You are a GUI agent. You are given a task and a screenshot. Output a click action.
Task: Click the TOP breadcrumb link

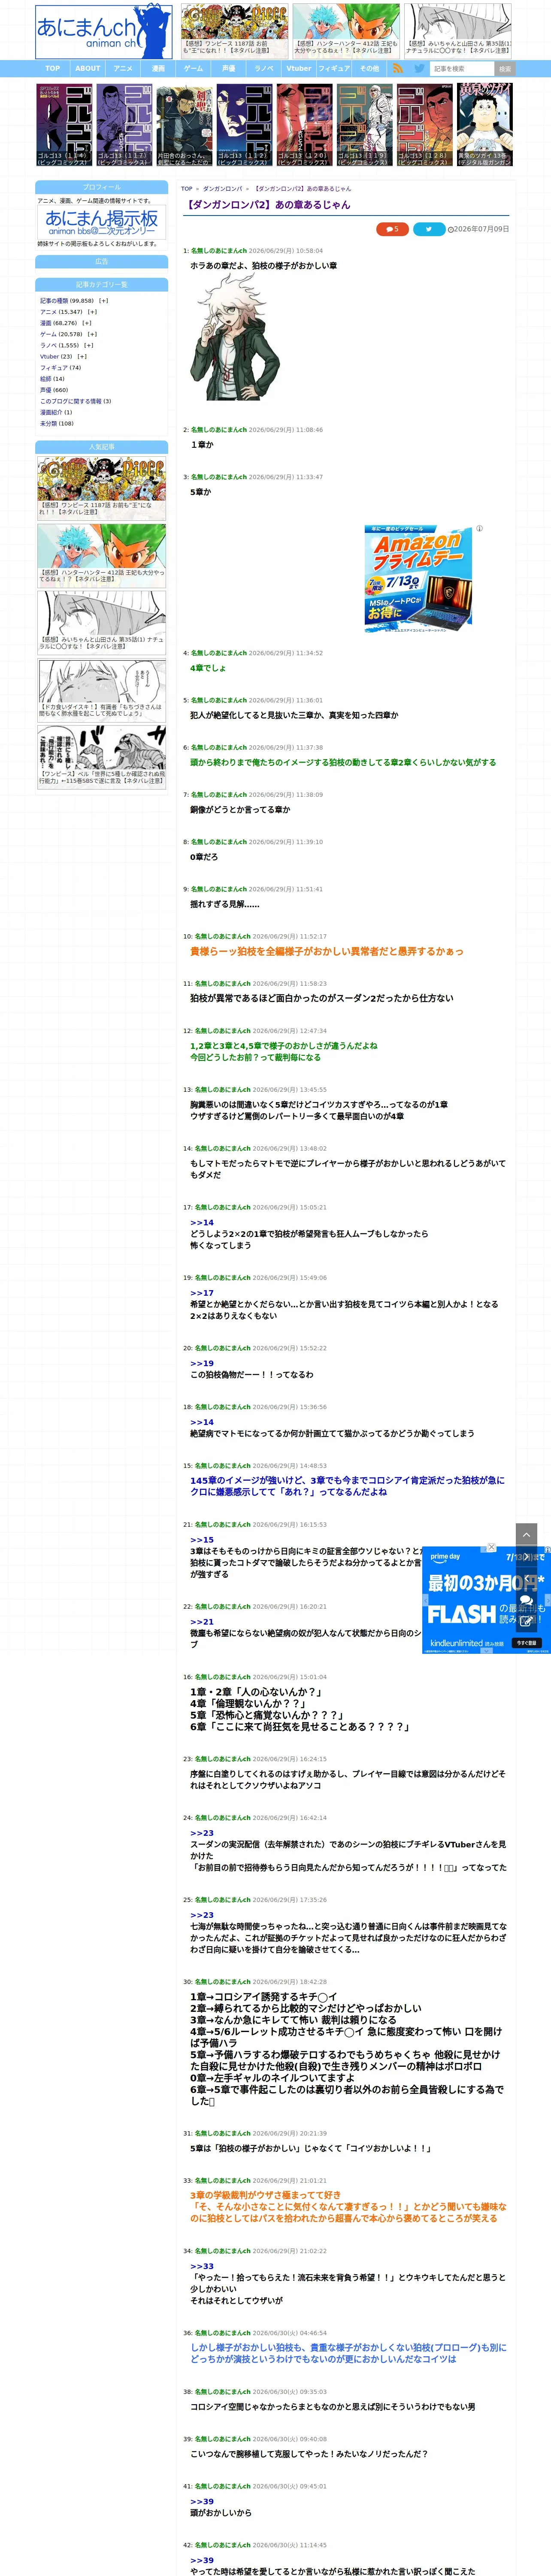click(x=187, y=188)
